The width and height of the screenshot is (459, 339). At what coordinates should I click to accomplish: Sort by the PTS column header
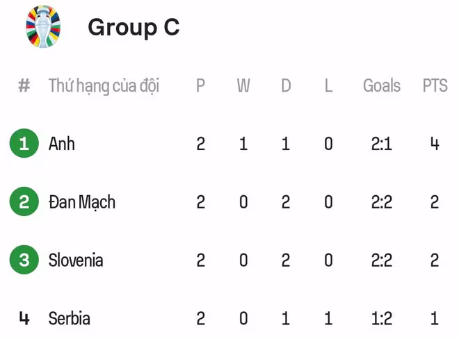tap(435, 85)
